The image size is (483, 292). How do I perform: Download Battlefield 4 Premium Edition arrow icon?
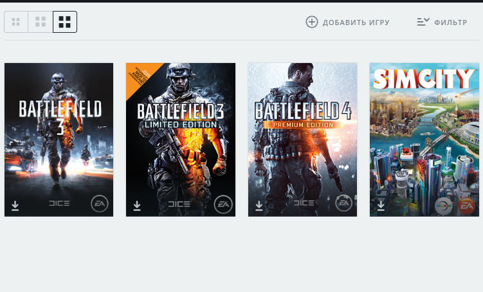[x=259, y=206]
